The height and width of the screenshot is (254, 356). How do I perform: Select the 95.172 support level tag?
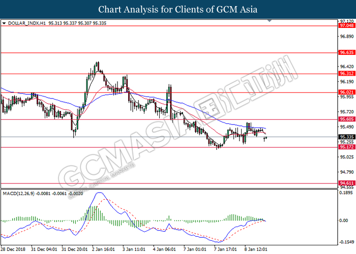click(x=346, y=147)
